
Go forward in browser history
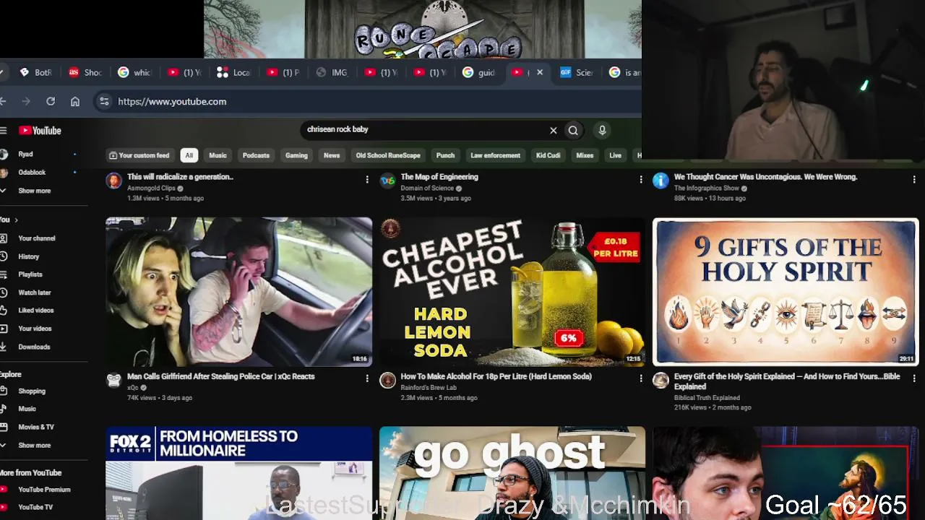tap(26, 102)
